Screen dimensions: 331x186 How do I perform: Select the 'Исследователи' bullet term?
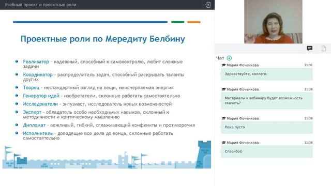click(x=40, y=104)
